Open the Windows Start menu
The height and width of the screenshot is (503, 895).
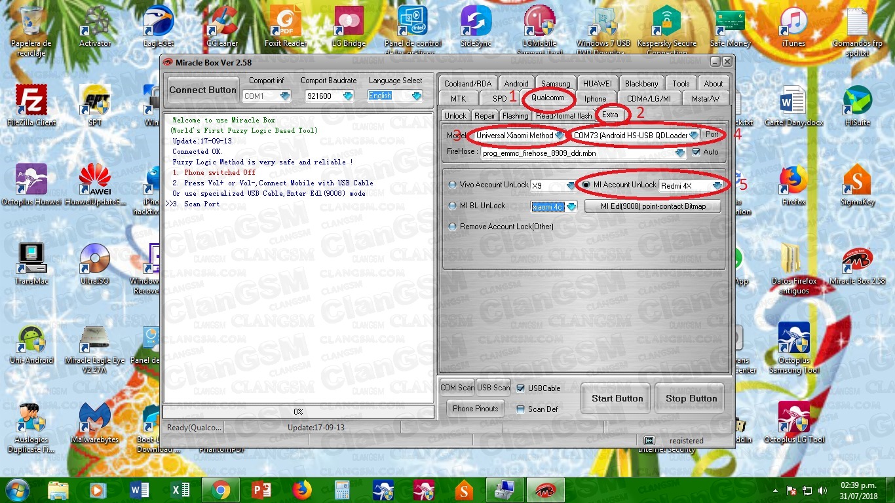click(x=18, y=491)
